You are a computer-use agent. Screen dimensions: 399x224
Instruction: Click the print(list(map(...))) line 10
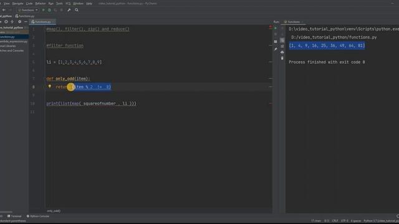[x=92, y=103]
